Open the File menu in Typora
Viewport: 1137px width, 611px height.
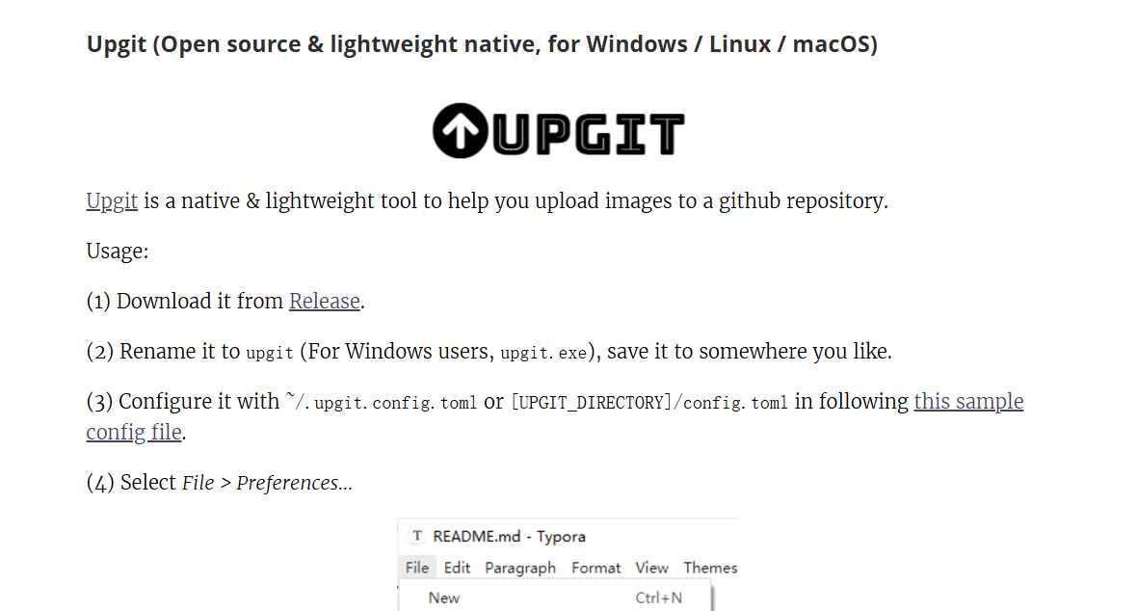point(417,568)
